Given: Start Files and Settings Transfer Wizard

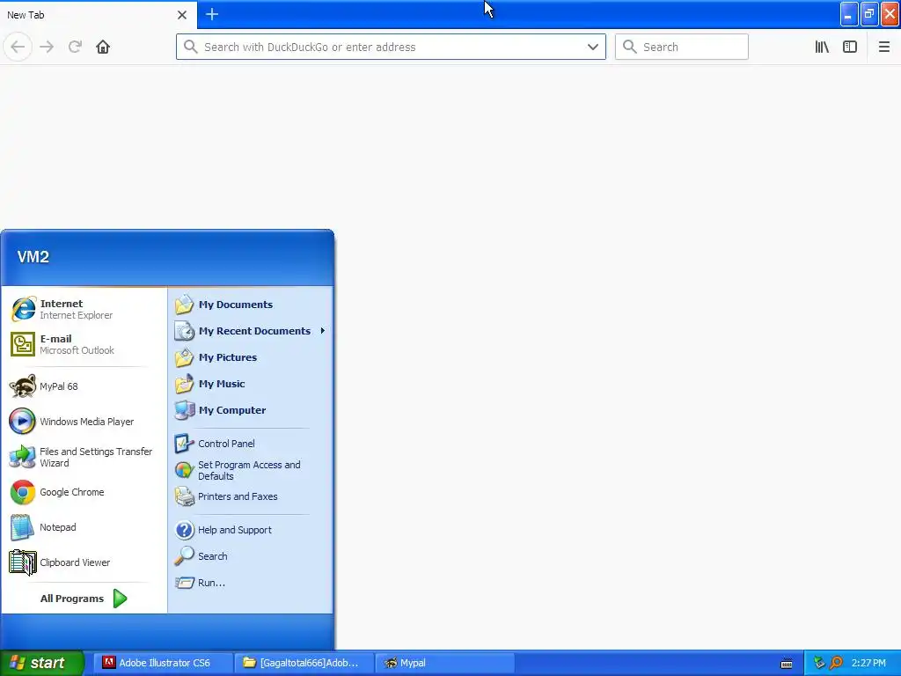Looking at the screenshot, I should pyautogui.click(x=84, y=457).
